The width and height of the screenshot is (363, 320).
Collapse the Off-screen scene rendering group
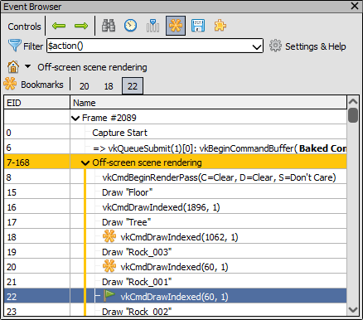coord(85,162)
